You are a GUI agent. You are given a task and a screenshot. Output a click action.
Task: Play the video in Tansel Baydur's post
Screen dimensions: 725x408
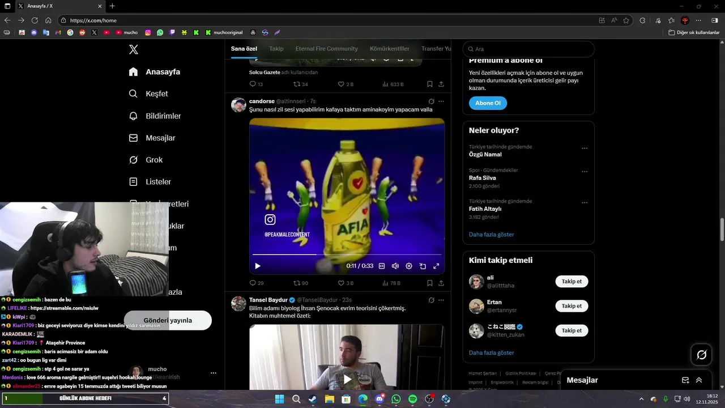(347, 379)
